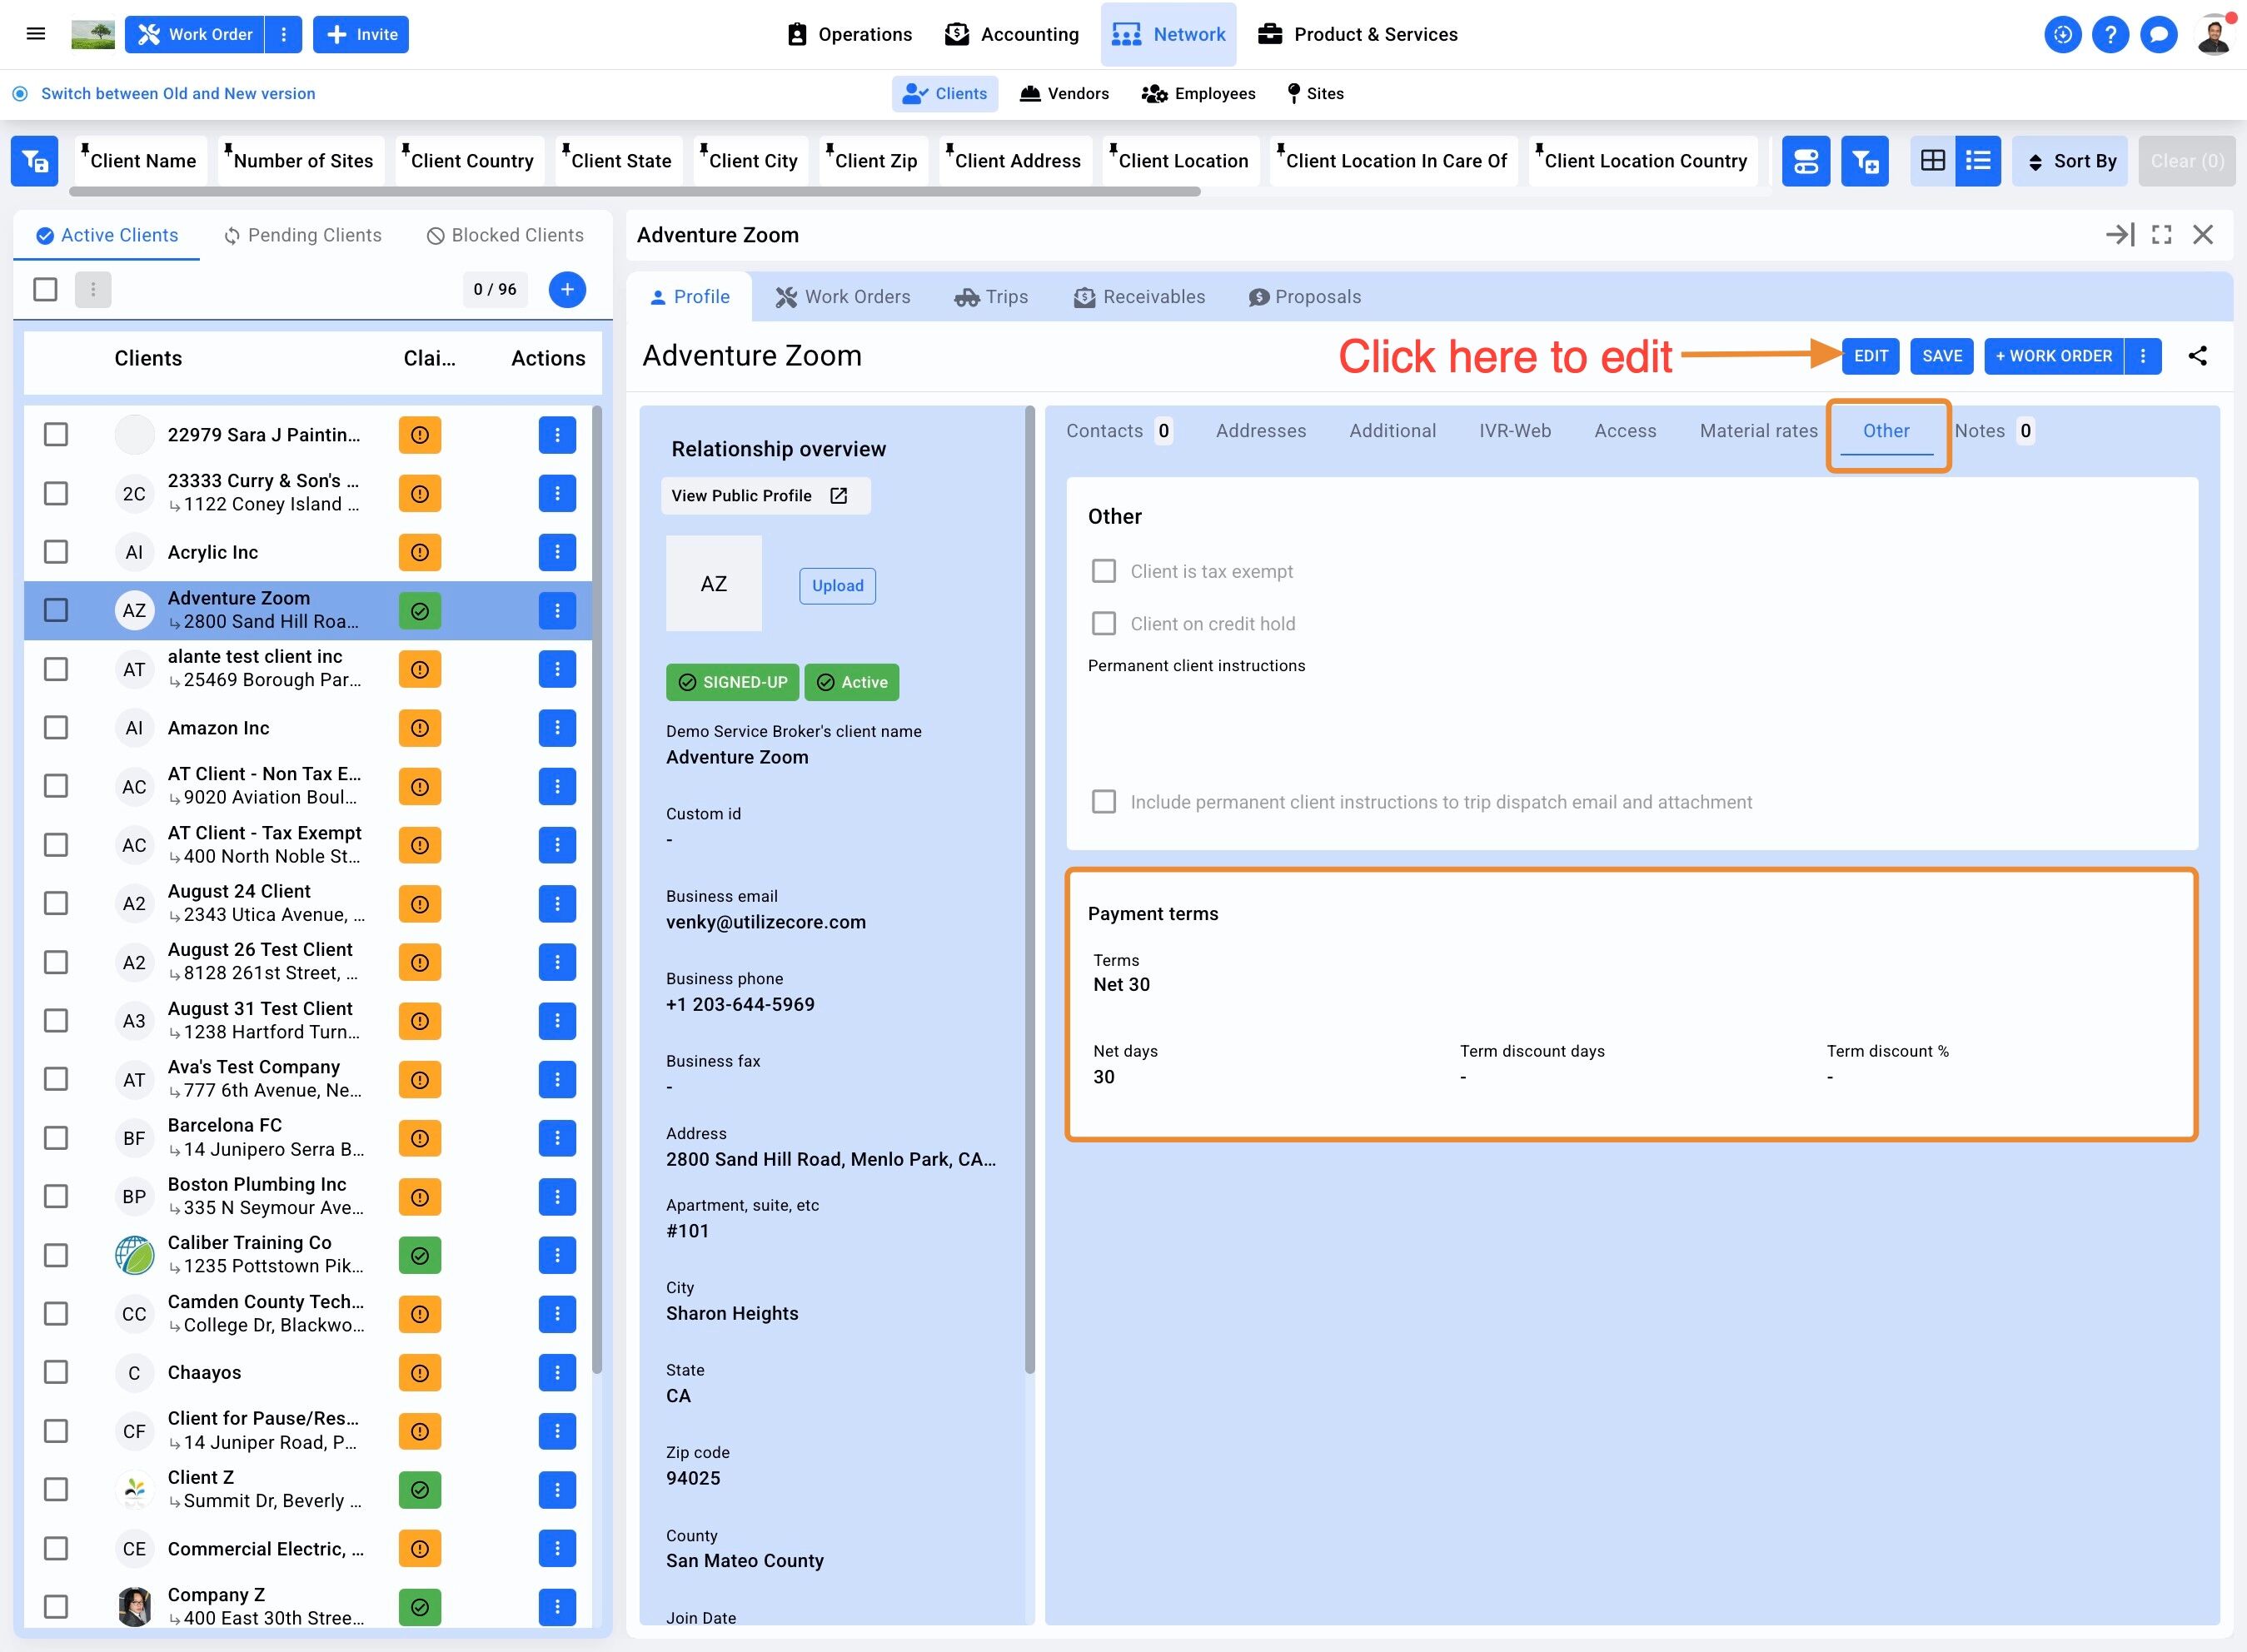This screenshot has width=2247, height=1652.
Task: Click the client list vertical scrollbar
Action: click(x=597, y=890)
